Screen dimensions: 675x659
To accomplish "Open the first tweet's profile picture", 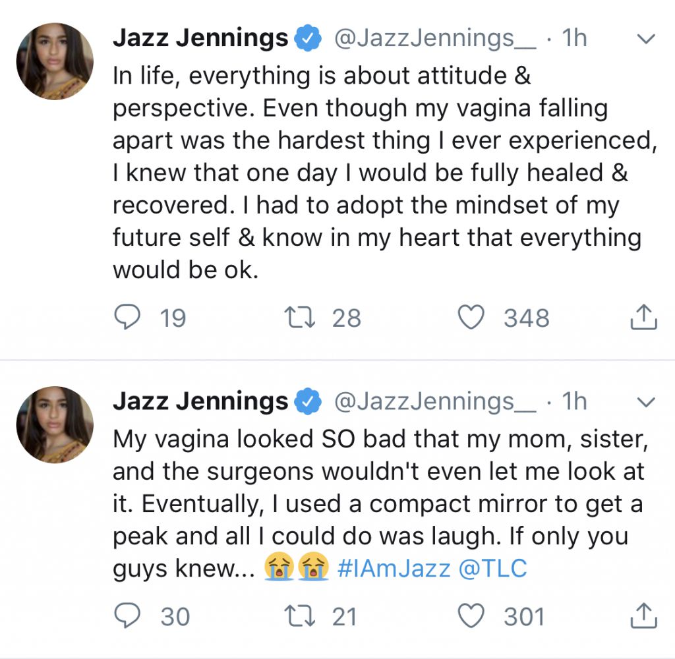I will click(55, 61).
